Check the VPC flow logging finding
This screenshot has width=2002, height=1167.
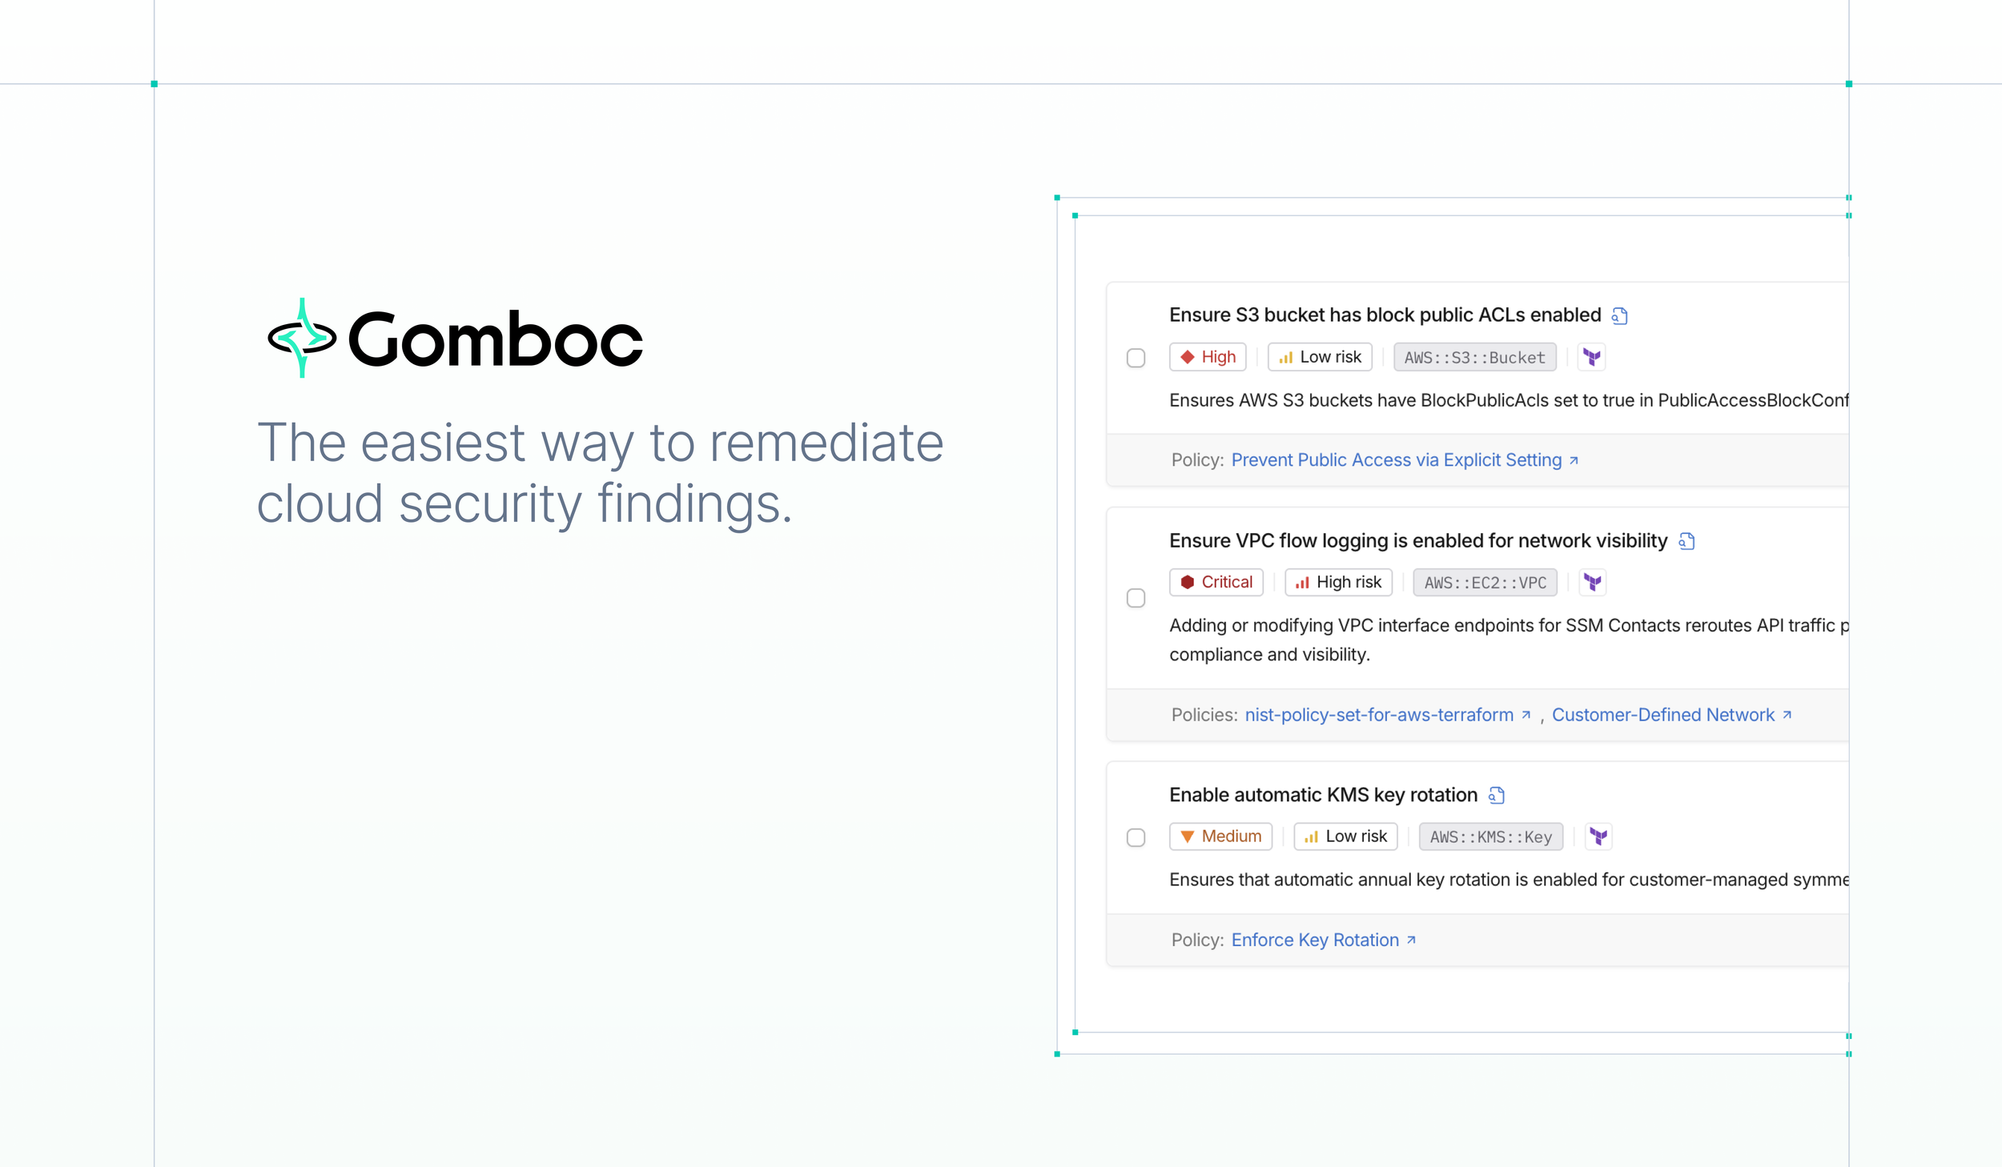click(x=1136, y=599)
